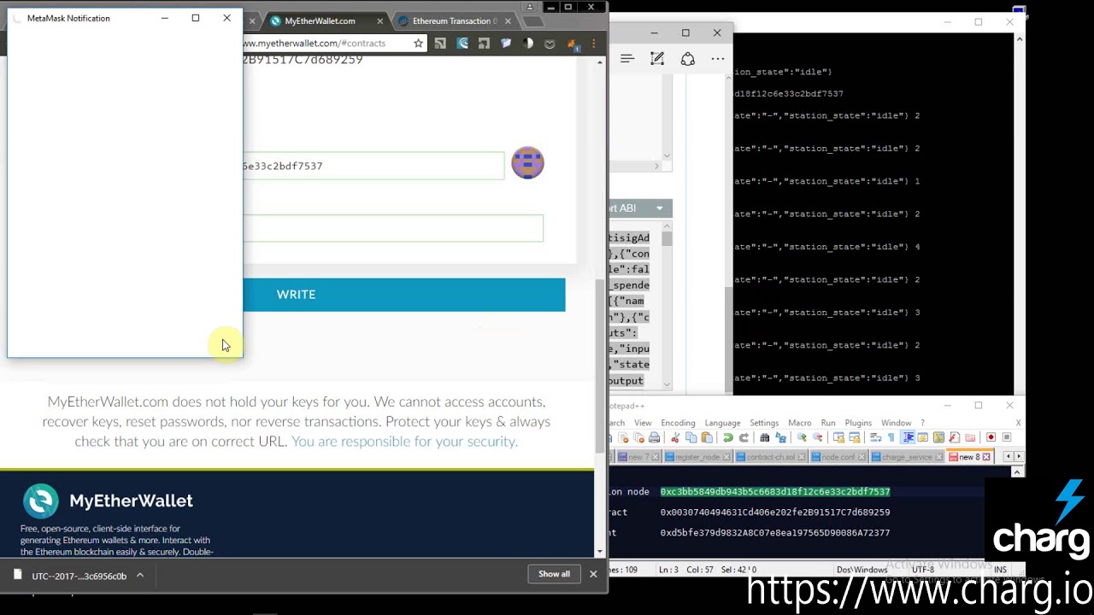Toggle Notepad++ Show All Characters pilcrow
Image resolution: width=1094 pixels, height=615 pixels.
pyautogui.click(x=891, y=437)
